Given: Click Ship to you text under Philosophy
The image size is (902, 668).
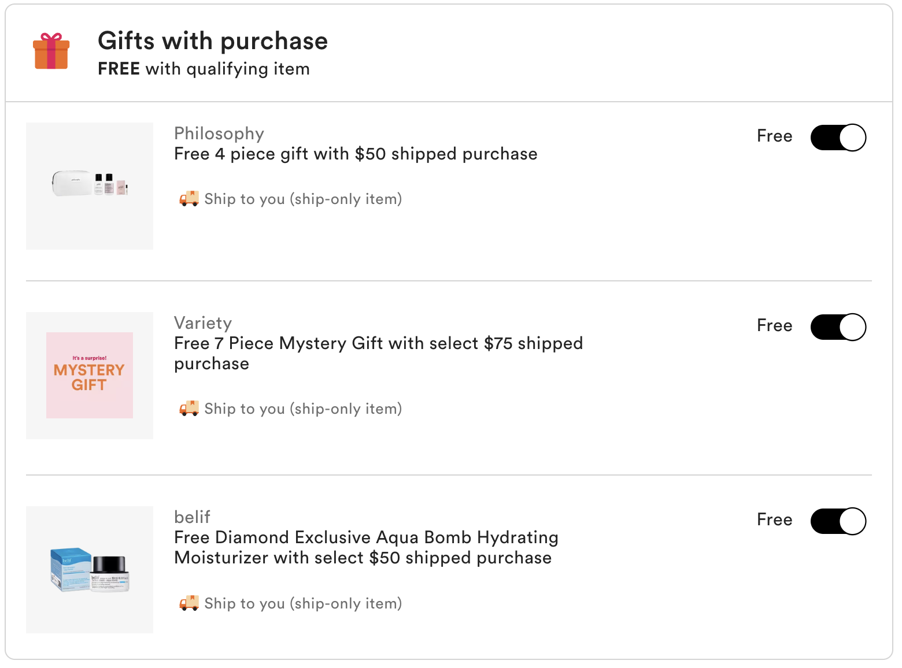Looking at the screenshot, I should click(303, 199).
